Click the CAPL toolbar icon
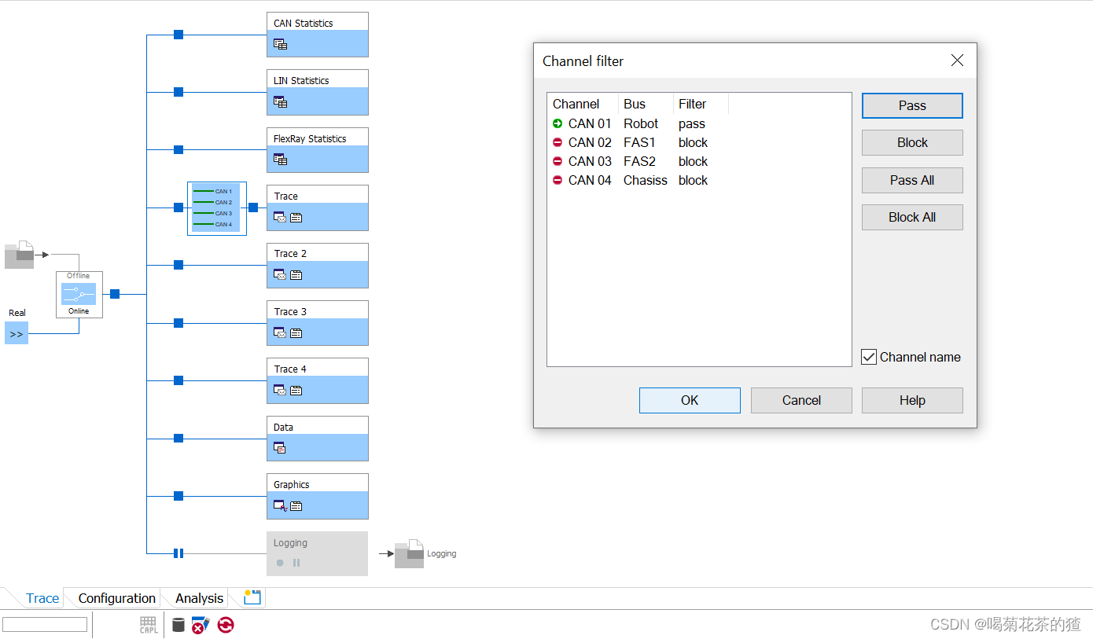 coord(149,625)
